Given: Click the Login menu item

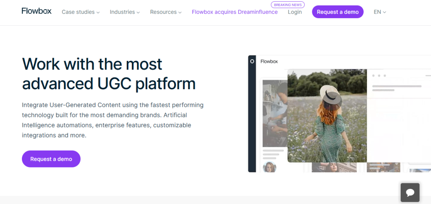Looking at the screenshot, I should 295,12.
